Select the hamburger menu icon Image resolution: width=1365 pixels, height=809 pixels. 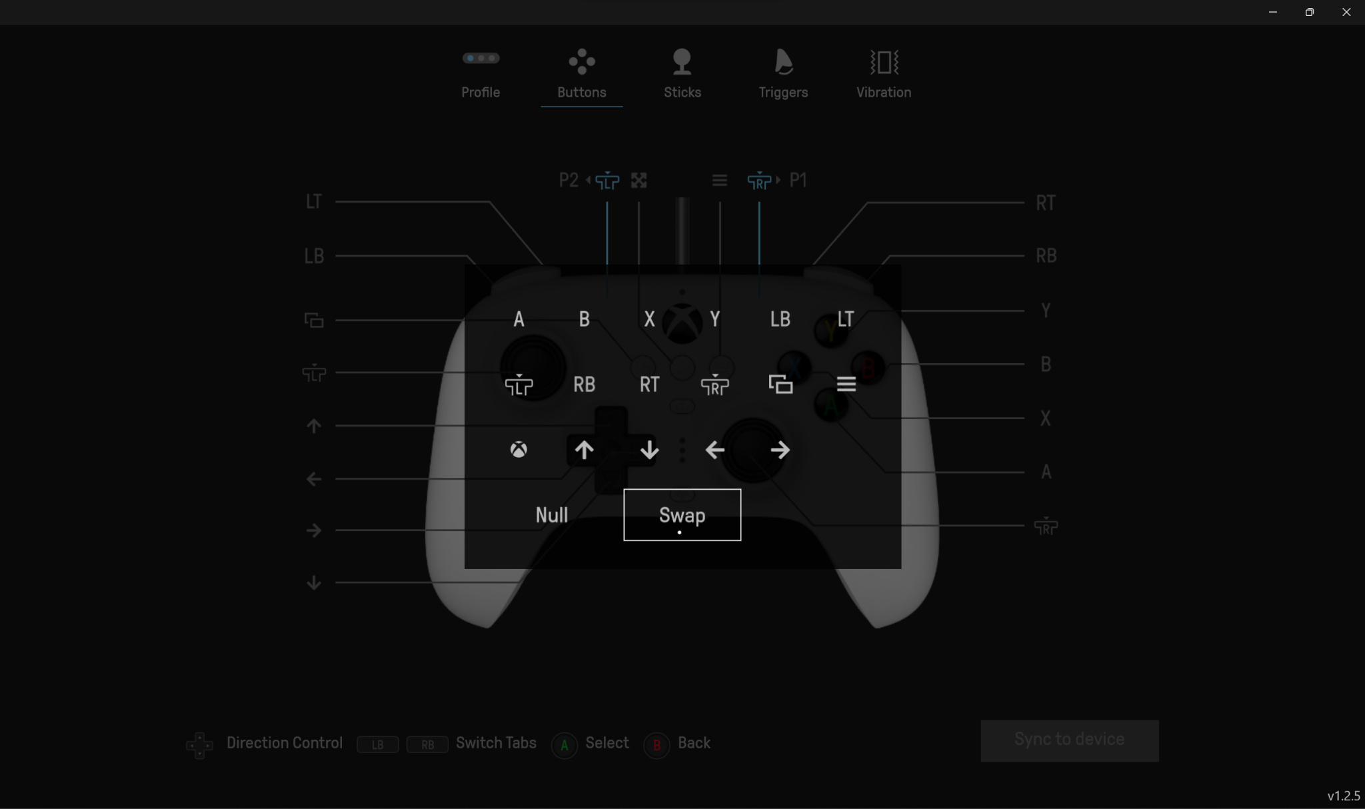pyautogui.click(x=846, y=385)
